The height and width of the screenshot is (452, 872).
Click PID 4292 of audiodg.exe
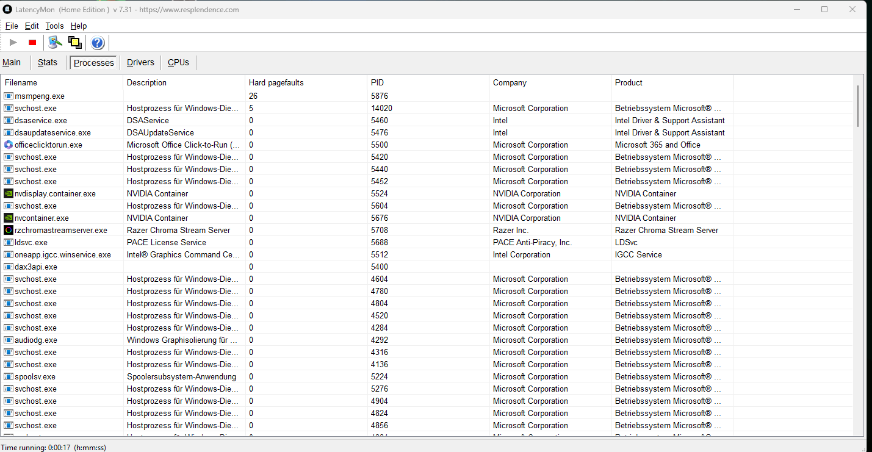click(x=380, y=340)
